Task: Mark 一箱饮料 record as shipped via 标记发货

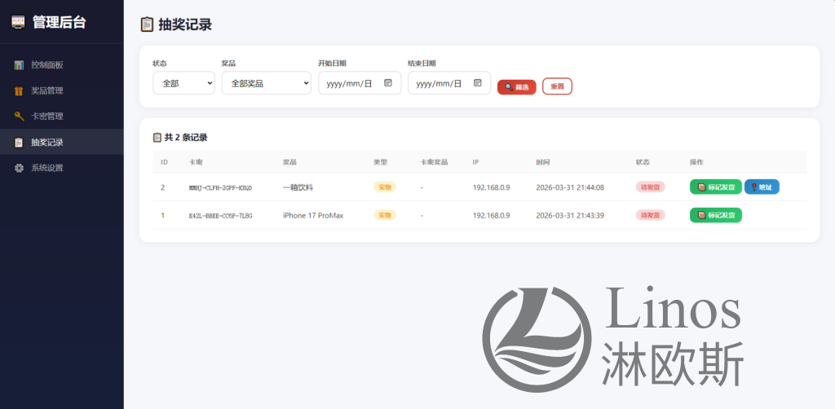Action: [716, 187]
